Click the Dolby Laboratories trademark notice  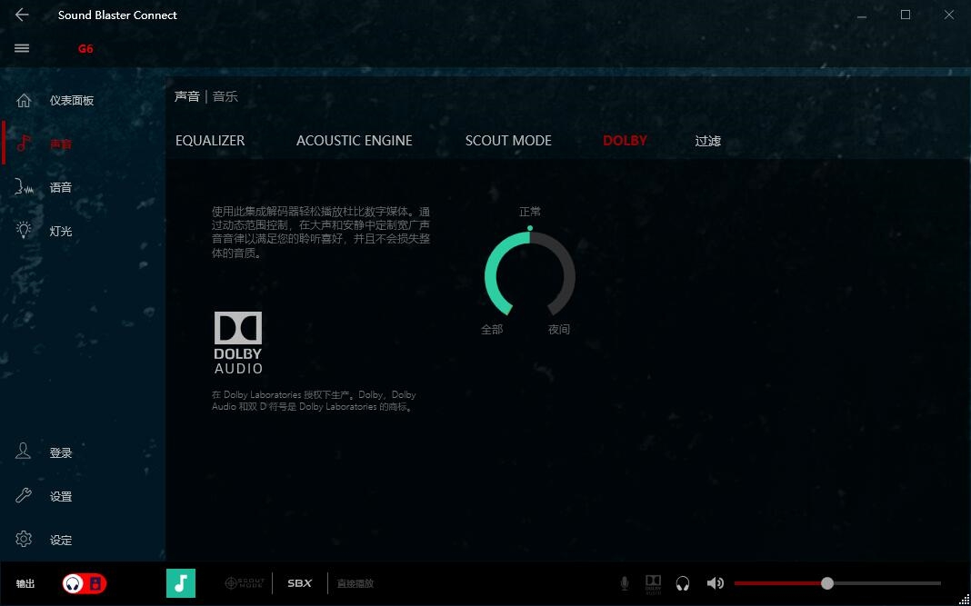(x=314, y=401)
